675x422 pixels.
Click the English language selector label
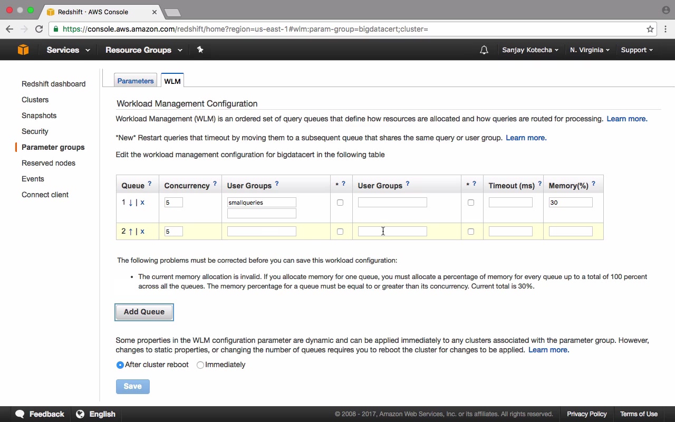point(102,414)
